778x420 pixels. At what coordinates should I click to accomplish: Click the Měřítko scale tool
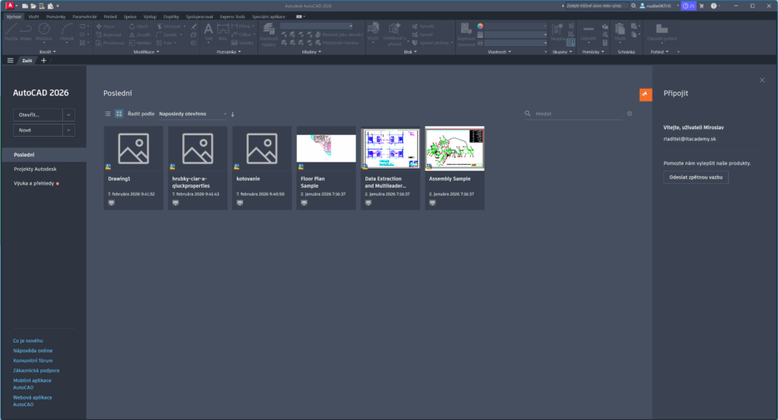pyautogui.click(x=141, y=43)
